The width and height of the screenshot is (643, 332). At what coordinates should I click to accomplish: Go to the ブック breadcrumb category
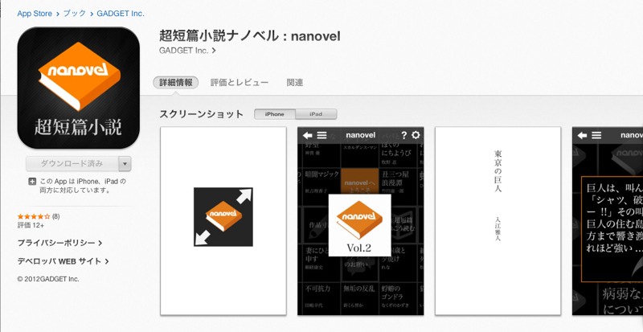[74, 14]
